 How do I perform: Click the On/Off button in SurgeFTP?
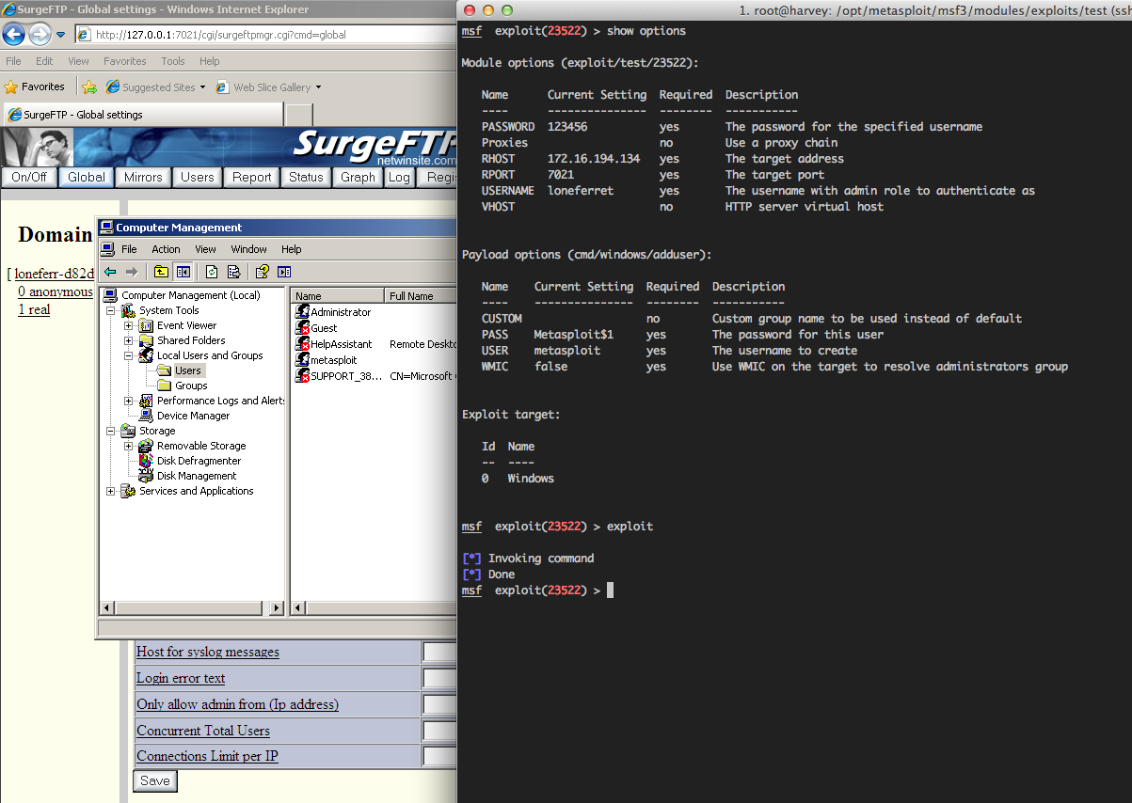29,177
